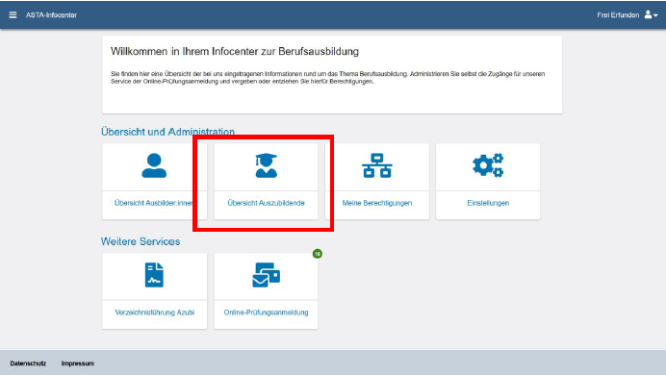
Task: Click the graduate cap icon tile
Action: click(266, 165)
